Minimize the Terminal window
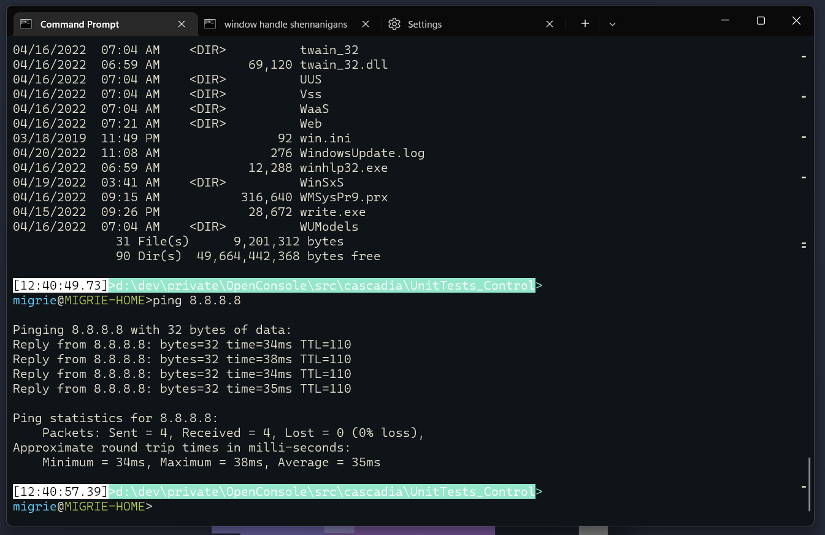Image resolution: width=825 pixels, height=535 pixels. [725, 20]
